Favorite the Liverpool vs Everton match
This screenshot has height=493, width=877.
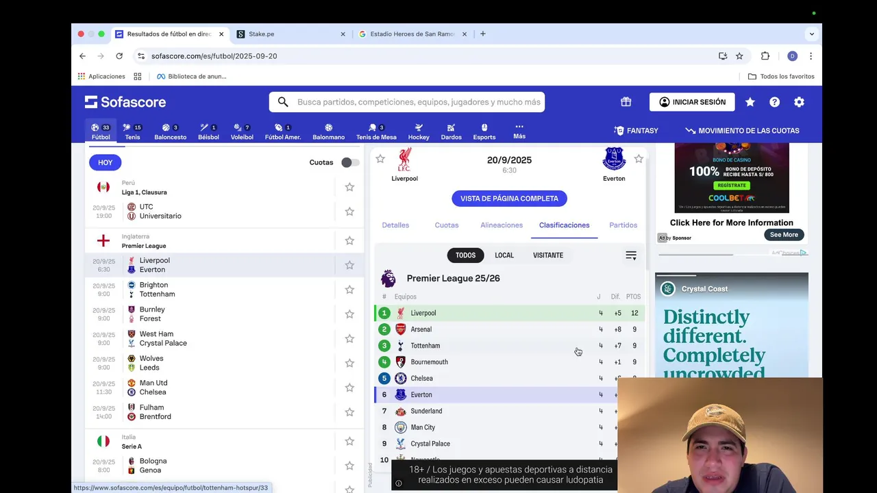(349, 265)
